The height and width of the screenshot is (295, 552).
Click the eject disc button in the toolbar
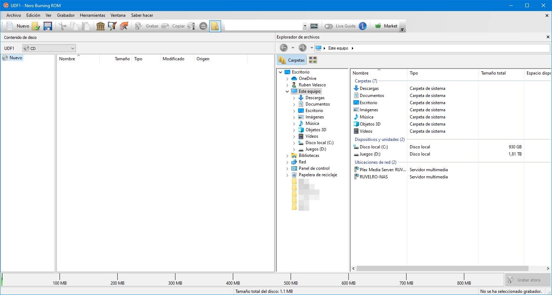point(203,26)
